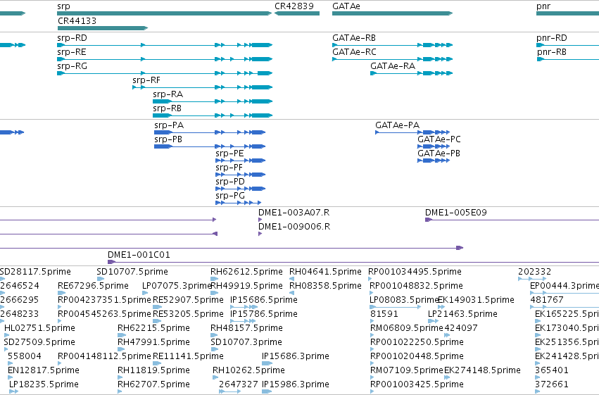
Task: Select the GATAe-PB protein feature
Action: coord(434,161)
